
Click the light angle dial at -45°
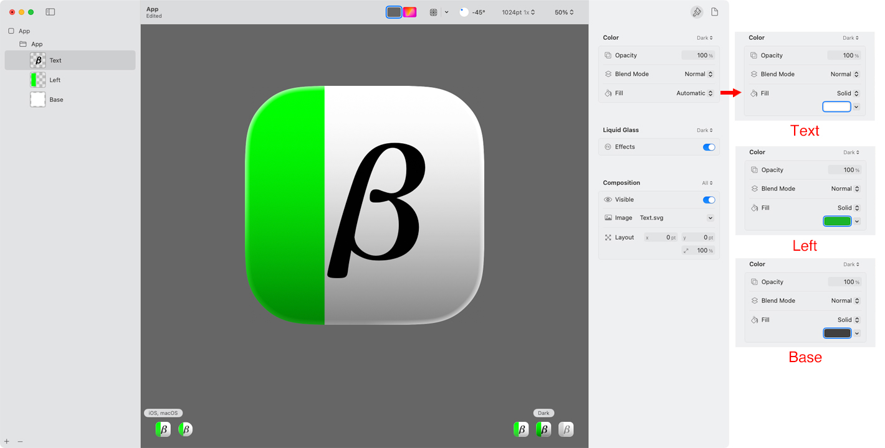(464, 12)
